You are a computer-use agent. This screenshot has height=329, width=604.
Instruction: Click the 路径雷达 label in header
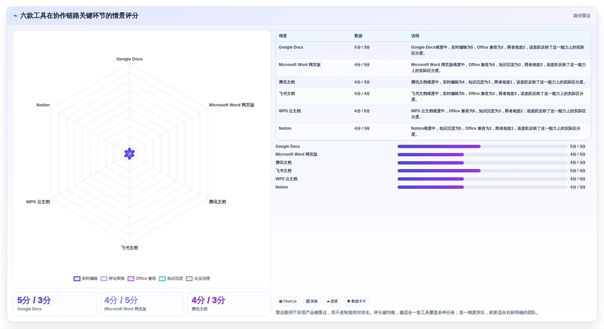click(x=582, y=16)
